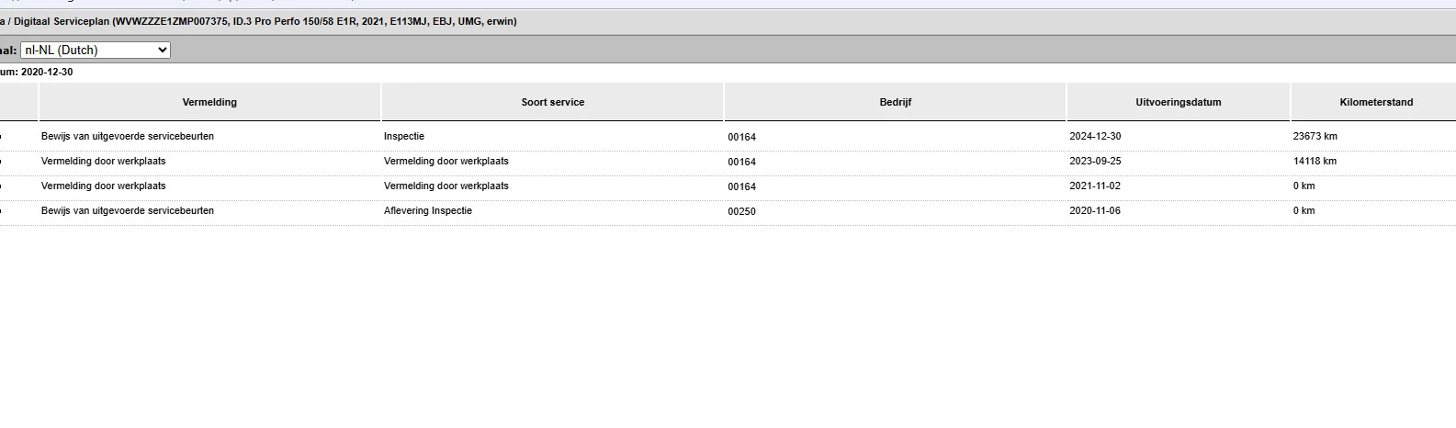Click the 23673 km mileage value
Screen dimensions: 1456x428
pyautogui.click(x=1315, y=136)
